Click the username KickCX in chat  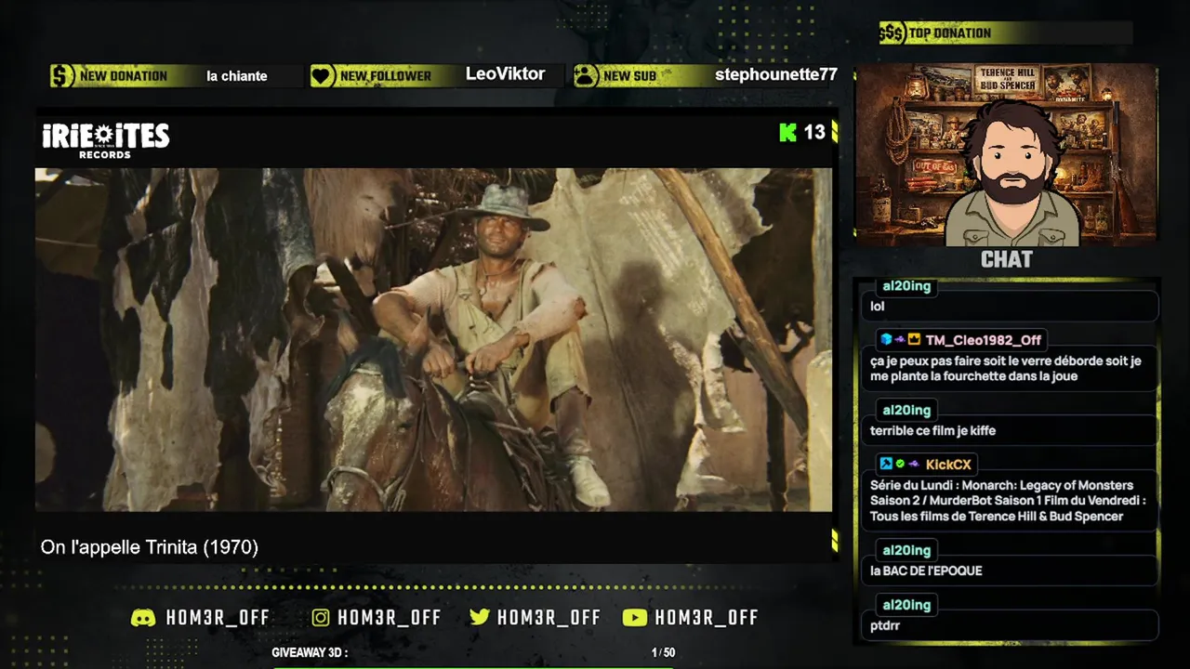click(x=947, y=465)
